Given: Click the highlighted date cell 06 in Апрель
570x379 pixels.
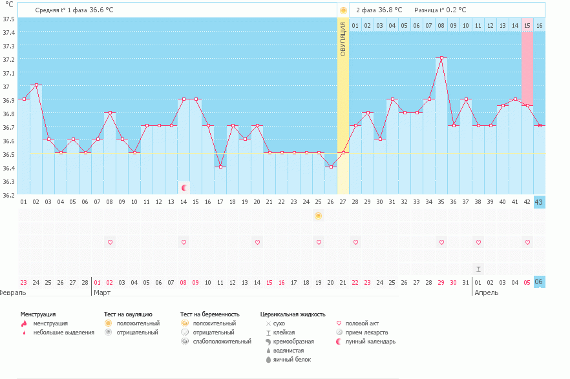Looking at the screenshot, I should (539, 282).
